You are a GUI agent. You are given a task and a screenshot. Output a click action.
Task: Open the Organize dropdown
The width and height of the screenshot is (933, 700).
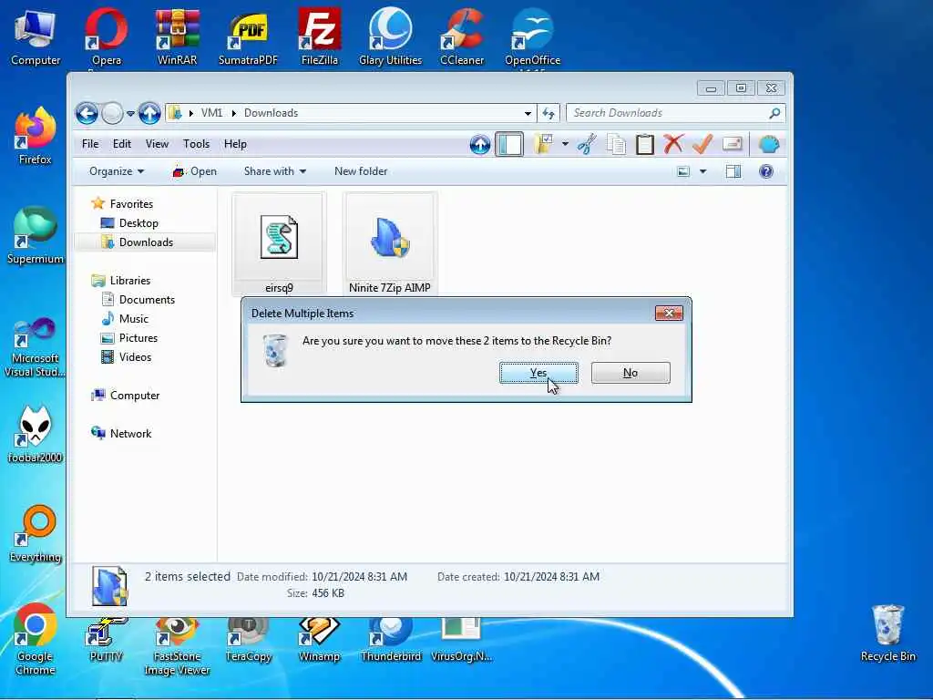pos(117,171)
